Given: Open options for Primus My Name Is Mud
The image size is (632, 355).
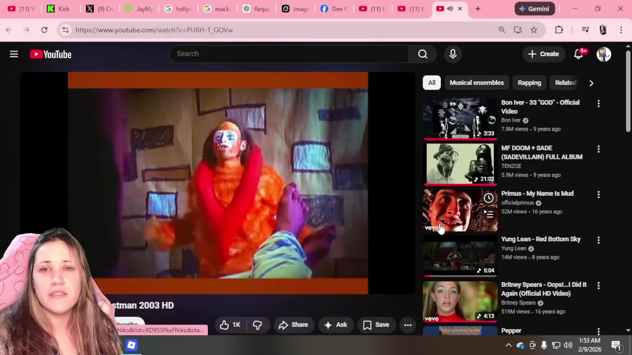Looking at the screenshot, I should [x=598, y=195].
